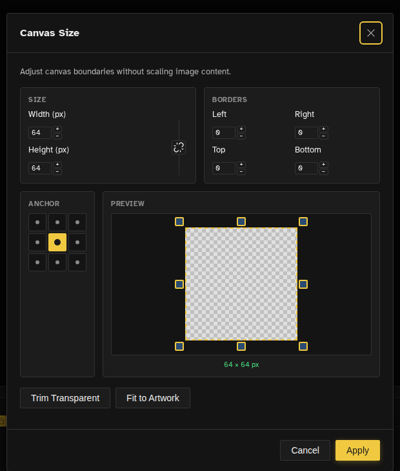Select the bottom-center anchor point
Viewport: 400px width, 471px height.
pyautogui.click(x=57, y=262)
